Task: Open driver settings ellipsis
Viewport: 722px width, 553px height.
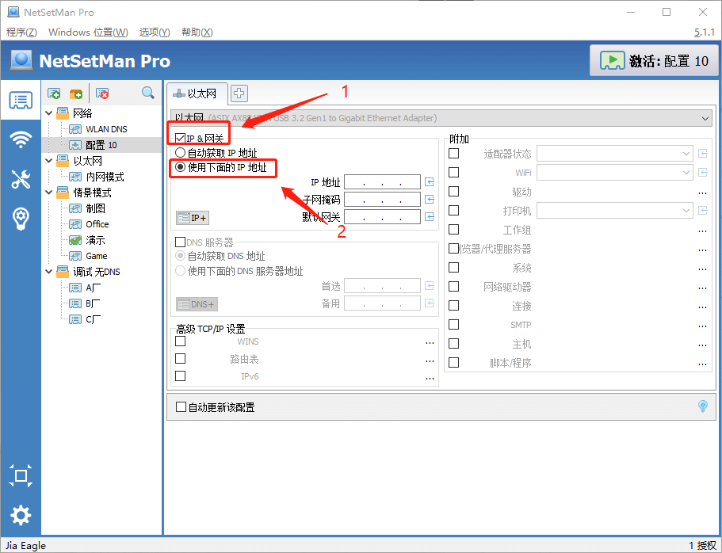Action: [x=702, y=193]
